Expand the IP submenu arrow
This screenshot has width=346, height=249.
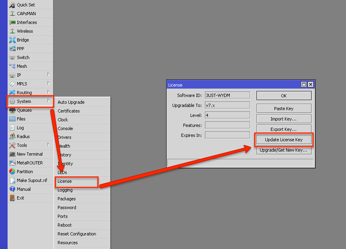pos(49,75)
